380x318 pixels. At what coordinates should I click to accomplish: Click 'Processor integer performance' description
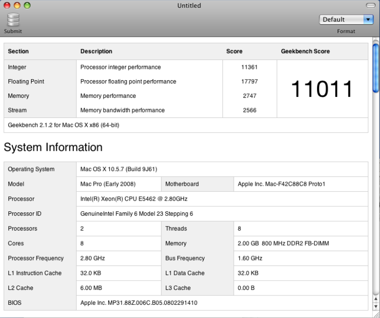[121, 67]
